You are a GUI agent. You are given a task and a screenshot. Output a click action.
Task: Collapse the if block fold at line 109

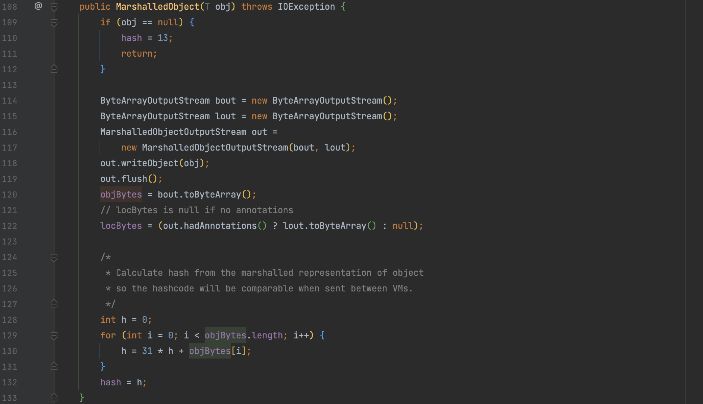click(54, 22)
